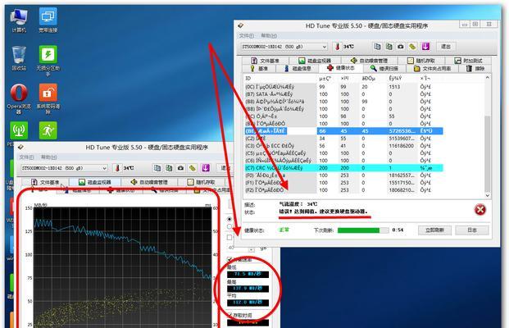
Task: Click copy-screenshot icon in health status window toolbar
Action: 389,47
